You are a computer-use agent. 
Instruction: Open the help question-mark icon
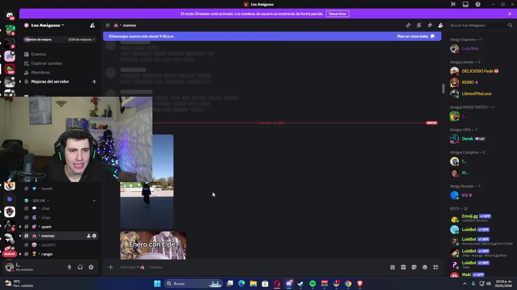[x=478, y=4]
